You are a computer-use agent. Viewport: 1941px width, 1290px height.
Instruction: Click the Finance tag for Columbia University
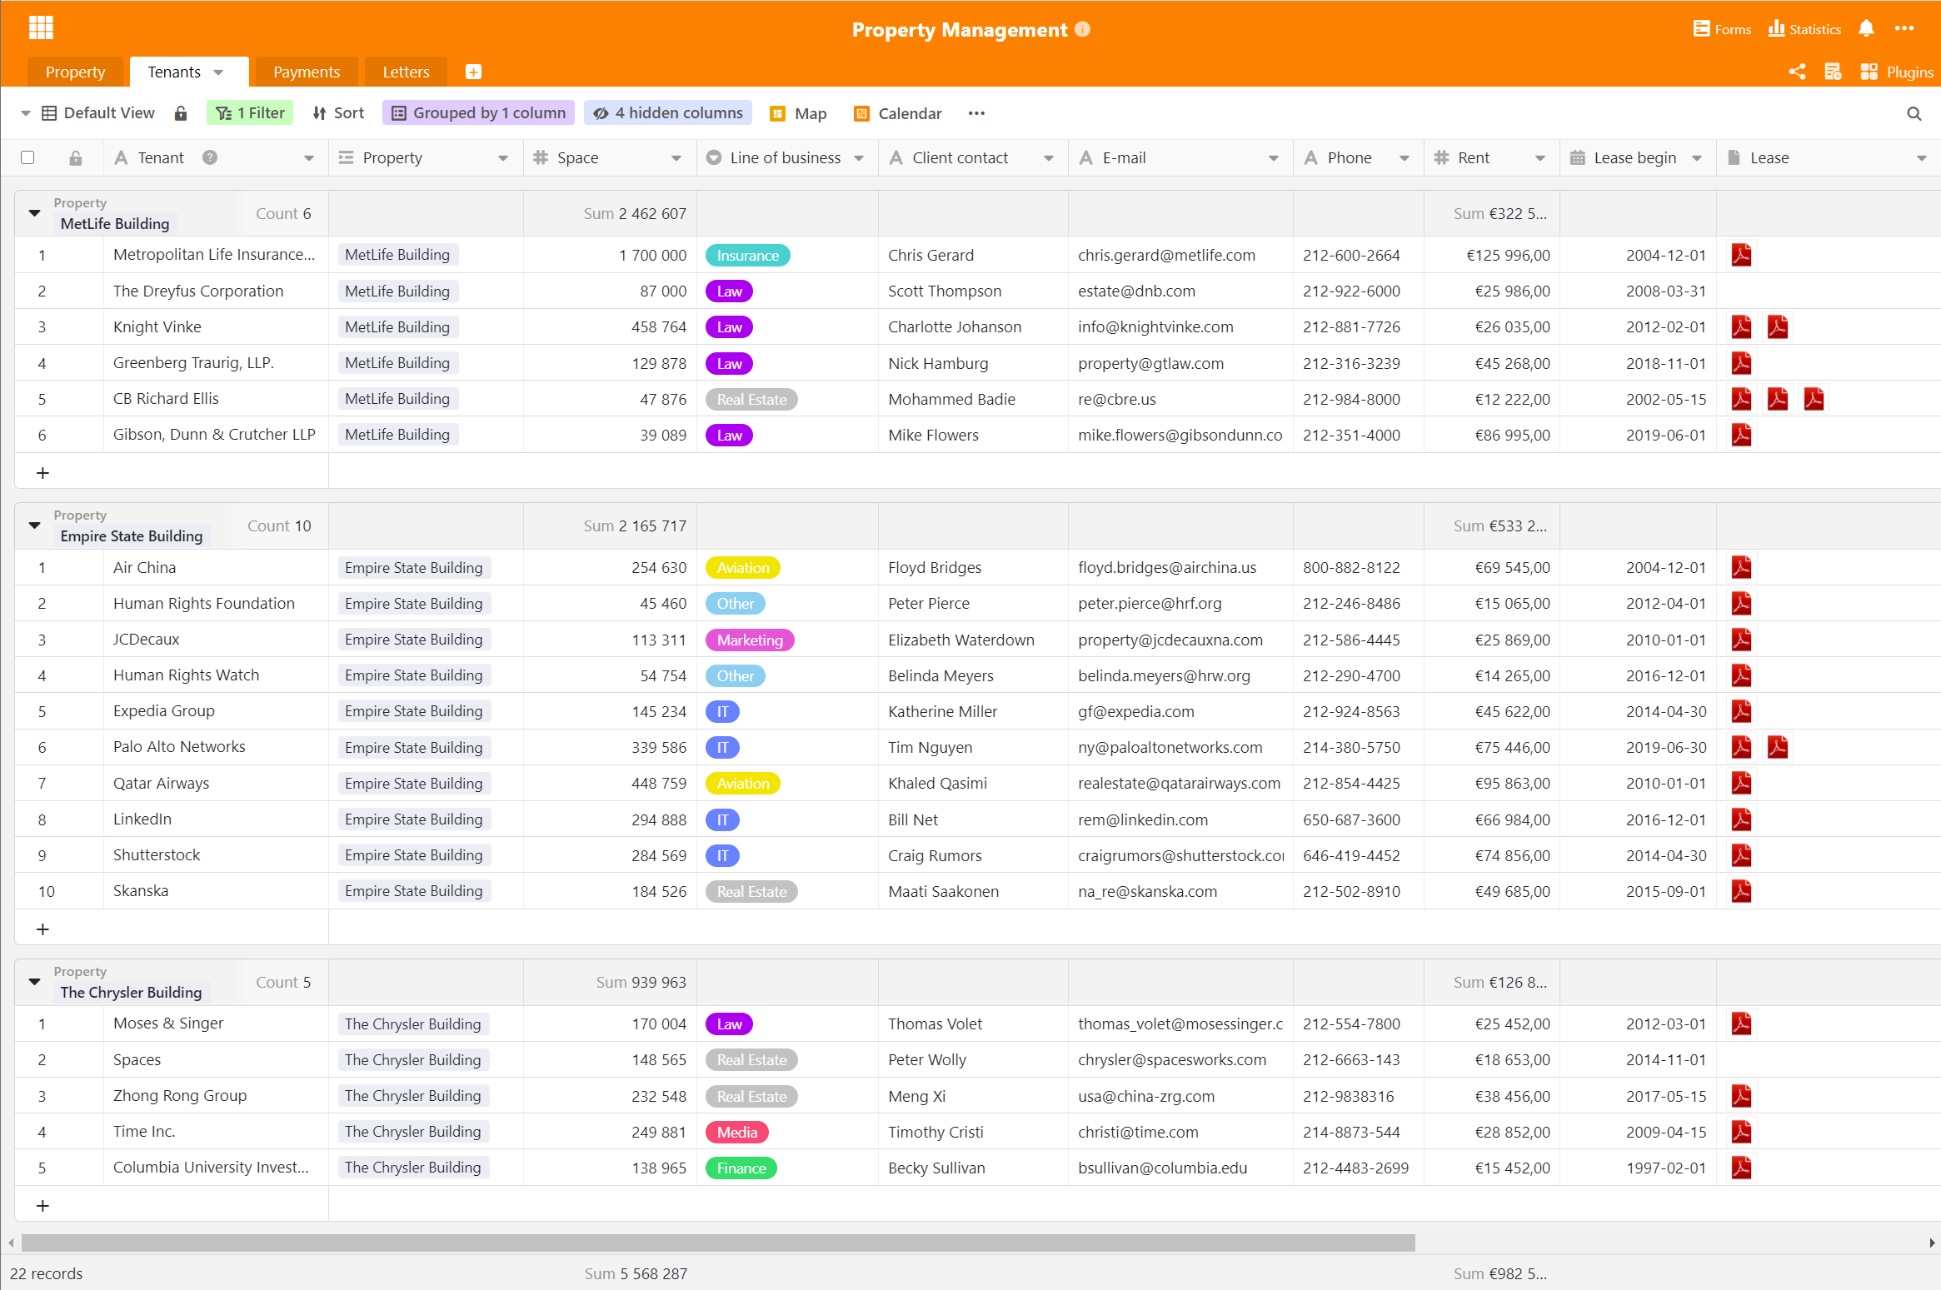tap(741, 1168)
